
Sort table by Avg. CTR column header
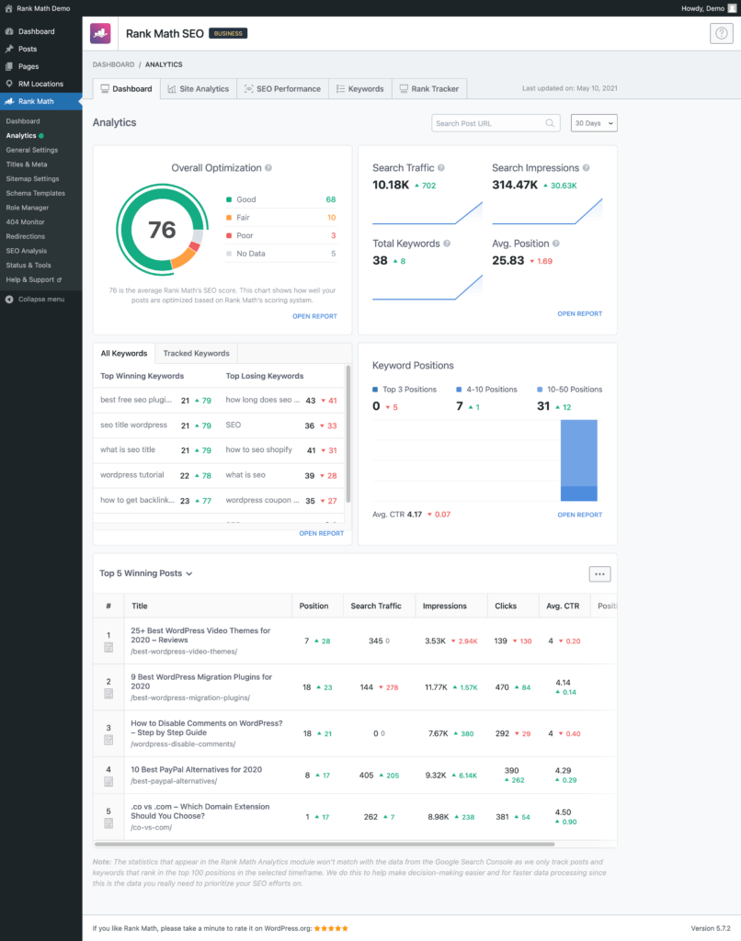point(563,607)
